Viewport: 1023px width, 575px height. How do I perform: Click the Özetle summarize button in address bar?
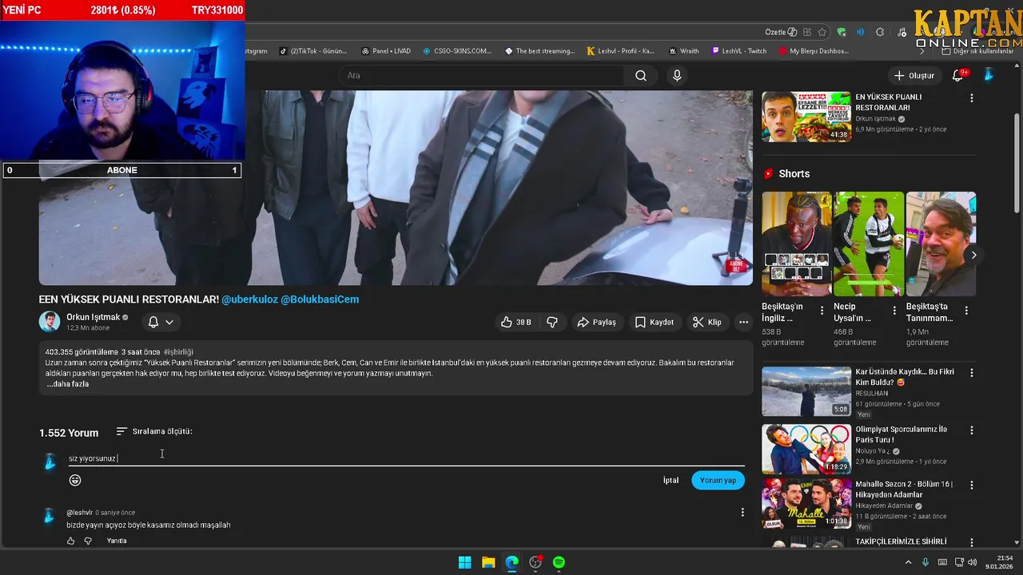tap(781, 32)
